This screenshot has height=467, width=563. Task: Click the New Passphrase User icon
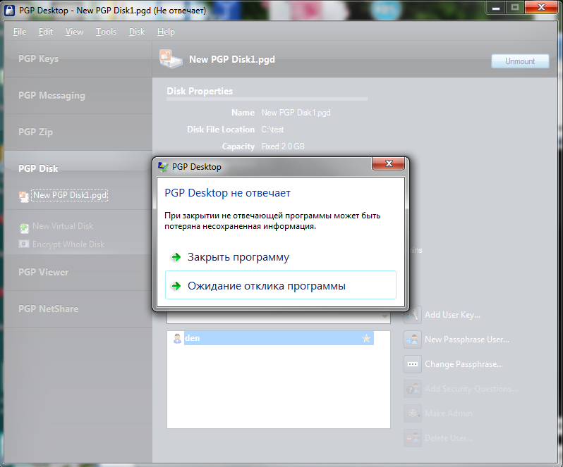point(413,340)
